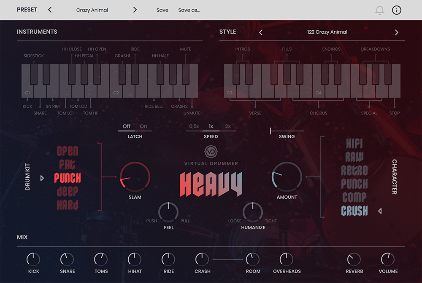Select Crush character
Screen dimensions: 422x283
click(x=354, y=211)
